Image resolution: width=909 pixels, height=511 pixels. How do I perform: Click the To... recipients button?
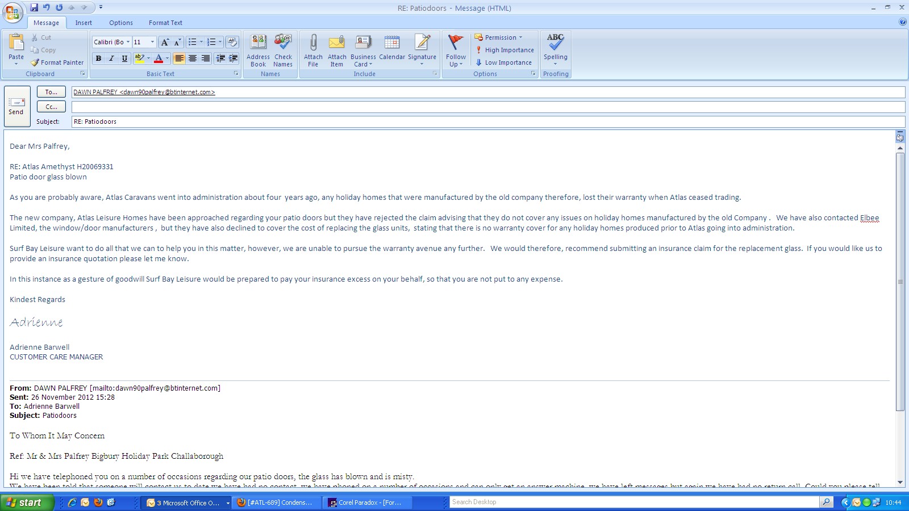coord(51,92)
